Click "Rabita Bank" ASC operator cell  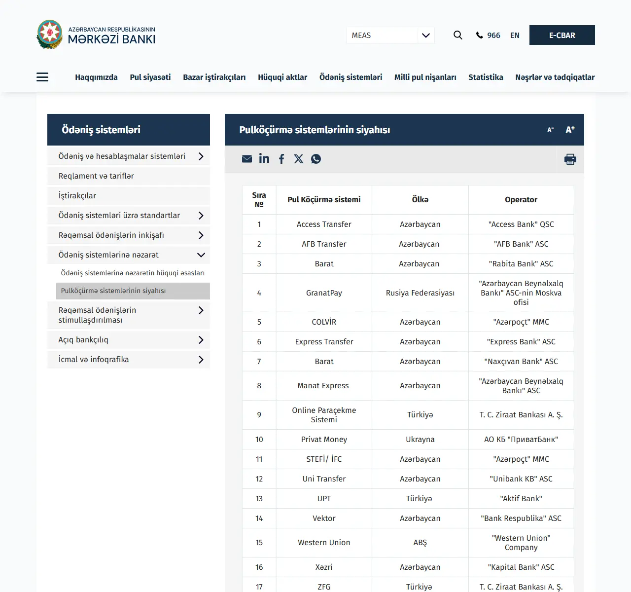point(521,264)
